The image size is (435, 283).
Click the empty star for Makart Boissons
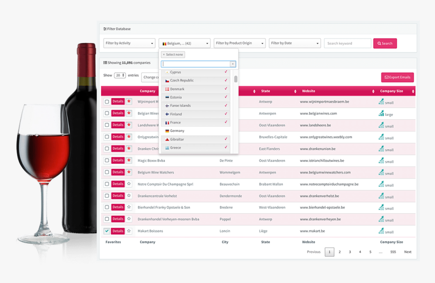(x=129, y=231)
